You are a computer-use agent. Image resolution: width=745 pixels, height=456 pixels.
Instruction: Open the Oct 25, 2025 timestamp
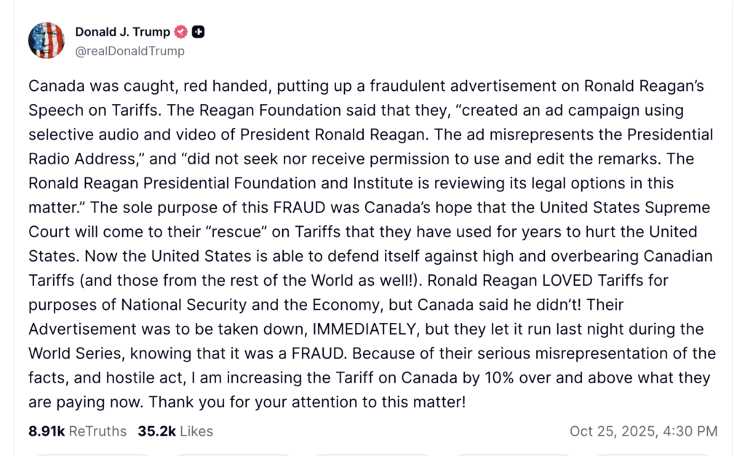click(643, 431)
